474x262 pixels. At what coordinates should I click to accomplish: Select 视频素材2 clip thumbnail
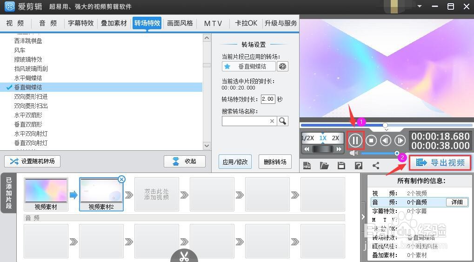coord(101,194)
